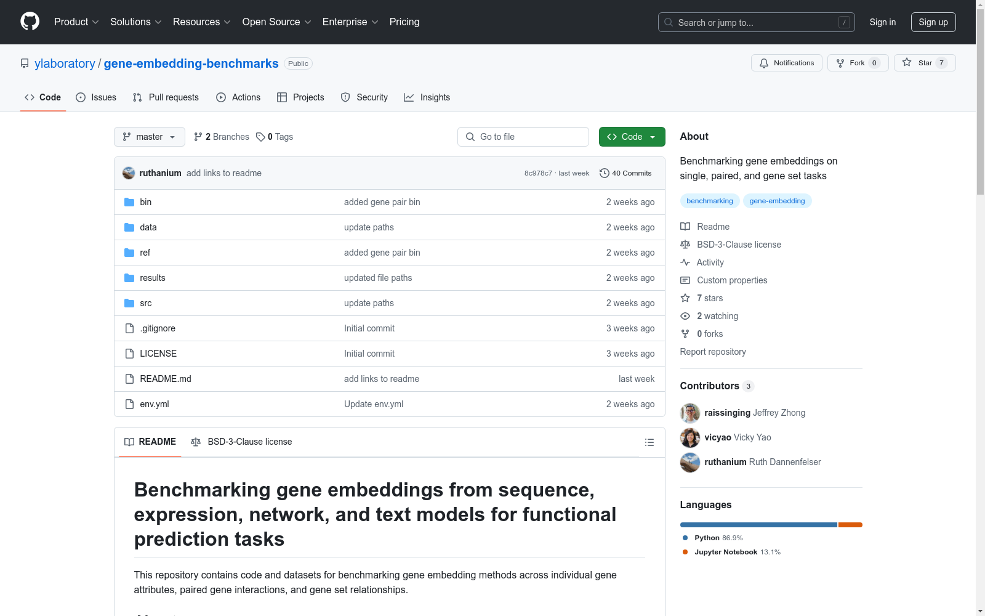This screenshot has height=616, width=985.
Task: Switch to the Security tab
Action: click(364, 97)
